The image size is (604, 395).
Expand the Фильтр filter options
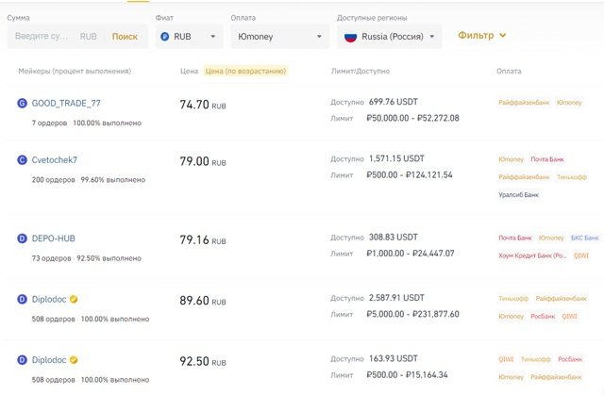(x=482, y=36)
